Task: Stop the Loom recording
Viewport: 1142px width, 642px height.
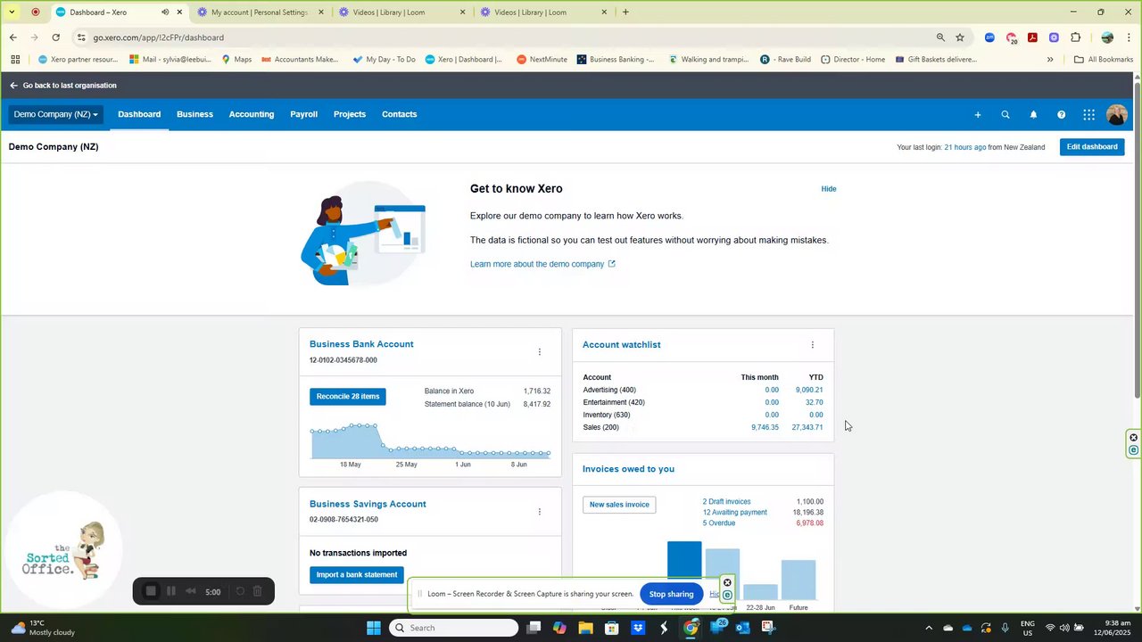Action: 151,591
